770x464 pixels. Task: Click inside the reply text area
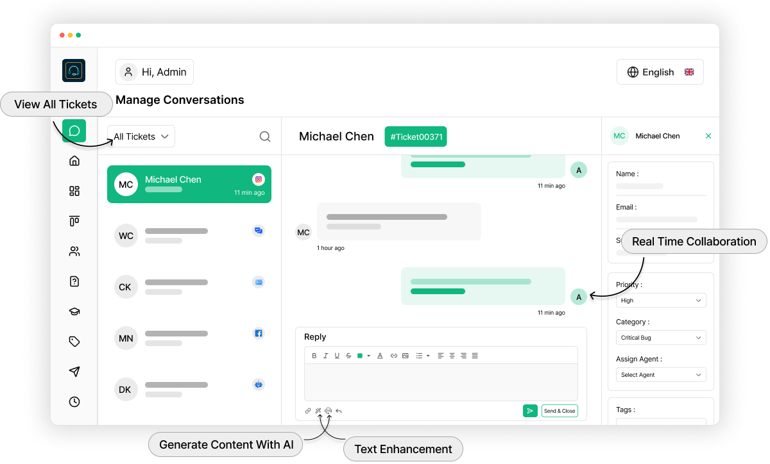coord(441,383)
